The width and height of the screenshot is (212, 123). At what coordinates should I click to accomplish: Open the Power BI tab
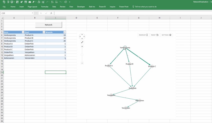pyautogui.click(x=102, y=7)
